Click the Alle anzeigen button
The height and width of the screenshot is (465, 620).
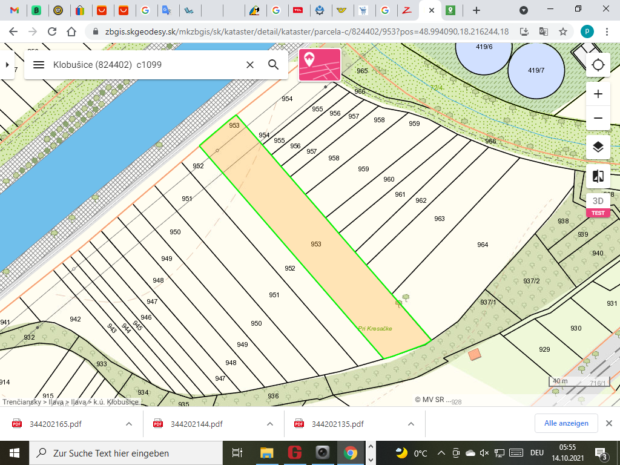point(566,423)
